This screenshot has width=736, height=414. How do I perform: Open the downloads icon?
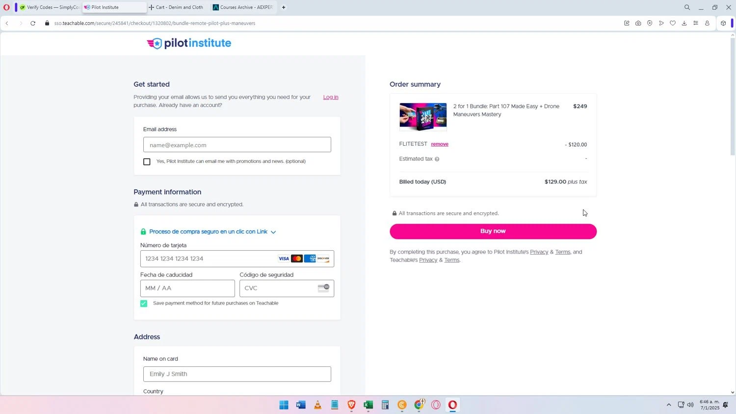[x=684, y=23]
